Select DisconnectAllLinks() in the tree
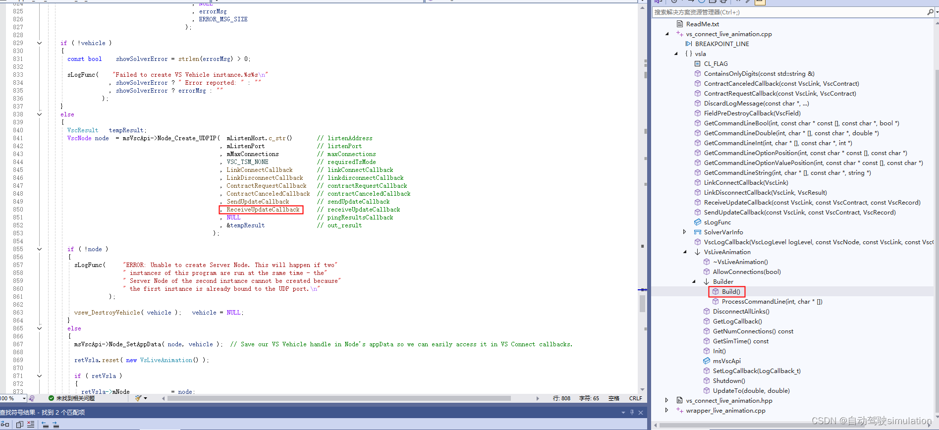Screen dimensions: 939x430 [741, 311]
